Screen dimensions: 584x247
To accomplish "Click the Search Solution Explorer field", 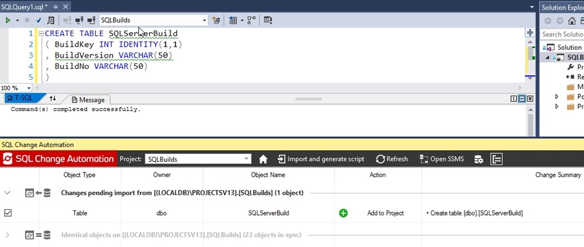I will (562, 34).
